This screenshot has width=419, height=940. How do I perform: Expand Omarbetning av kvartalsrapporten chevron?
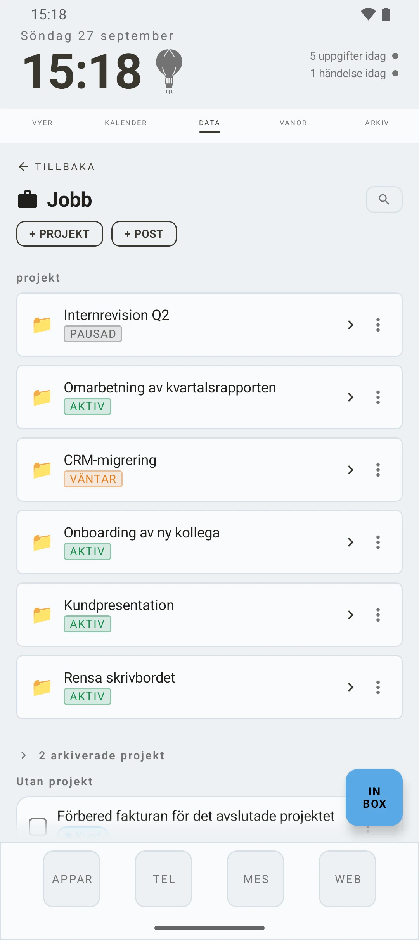pos(351,397)
